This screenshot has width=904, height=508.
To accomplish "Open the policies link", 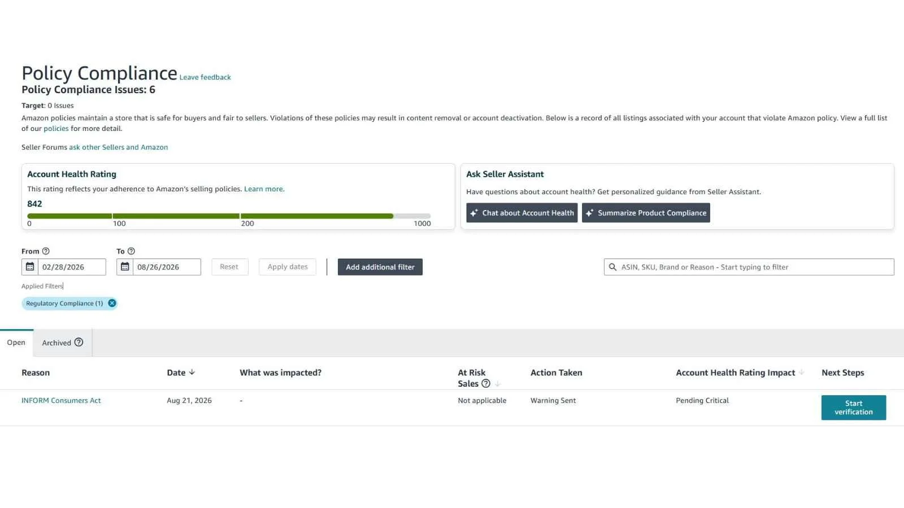I will [x=56, y=129].
